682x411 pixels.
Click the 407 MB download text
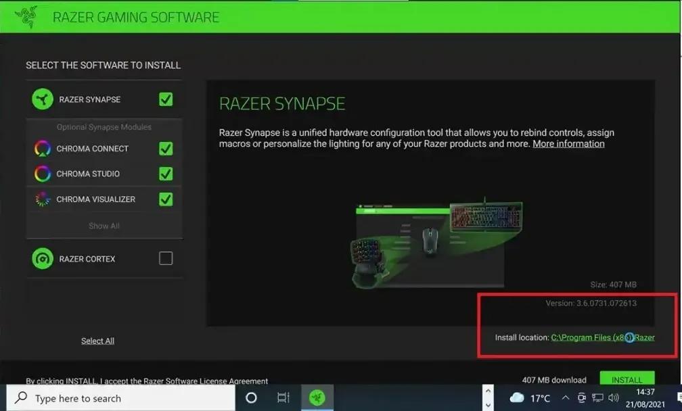pyautogui.click(x=554, y=380)
